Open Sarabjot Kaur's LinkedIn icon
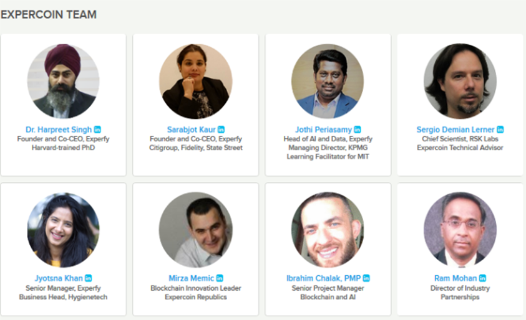Image resolution: width=526 pixels, height=320 pixels. click(x=221, y=129)
